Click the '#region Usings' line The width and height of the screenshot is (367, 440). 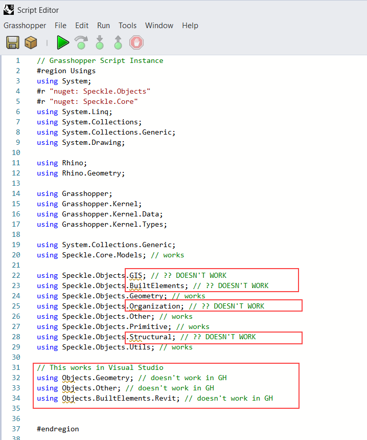coord(66,71)
